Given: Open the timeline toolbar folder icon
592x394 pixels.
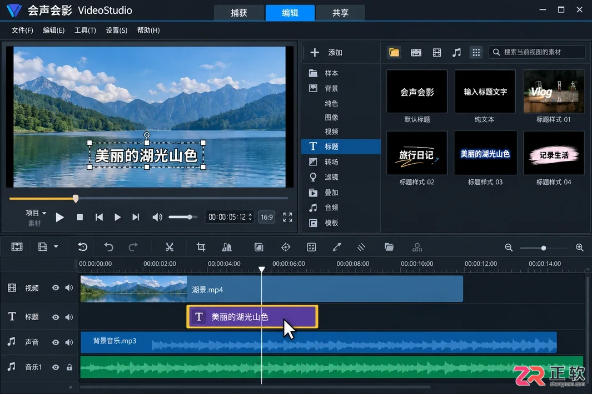Looking at the screenshot, I should point(389,247).
